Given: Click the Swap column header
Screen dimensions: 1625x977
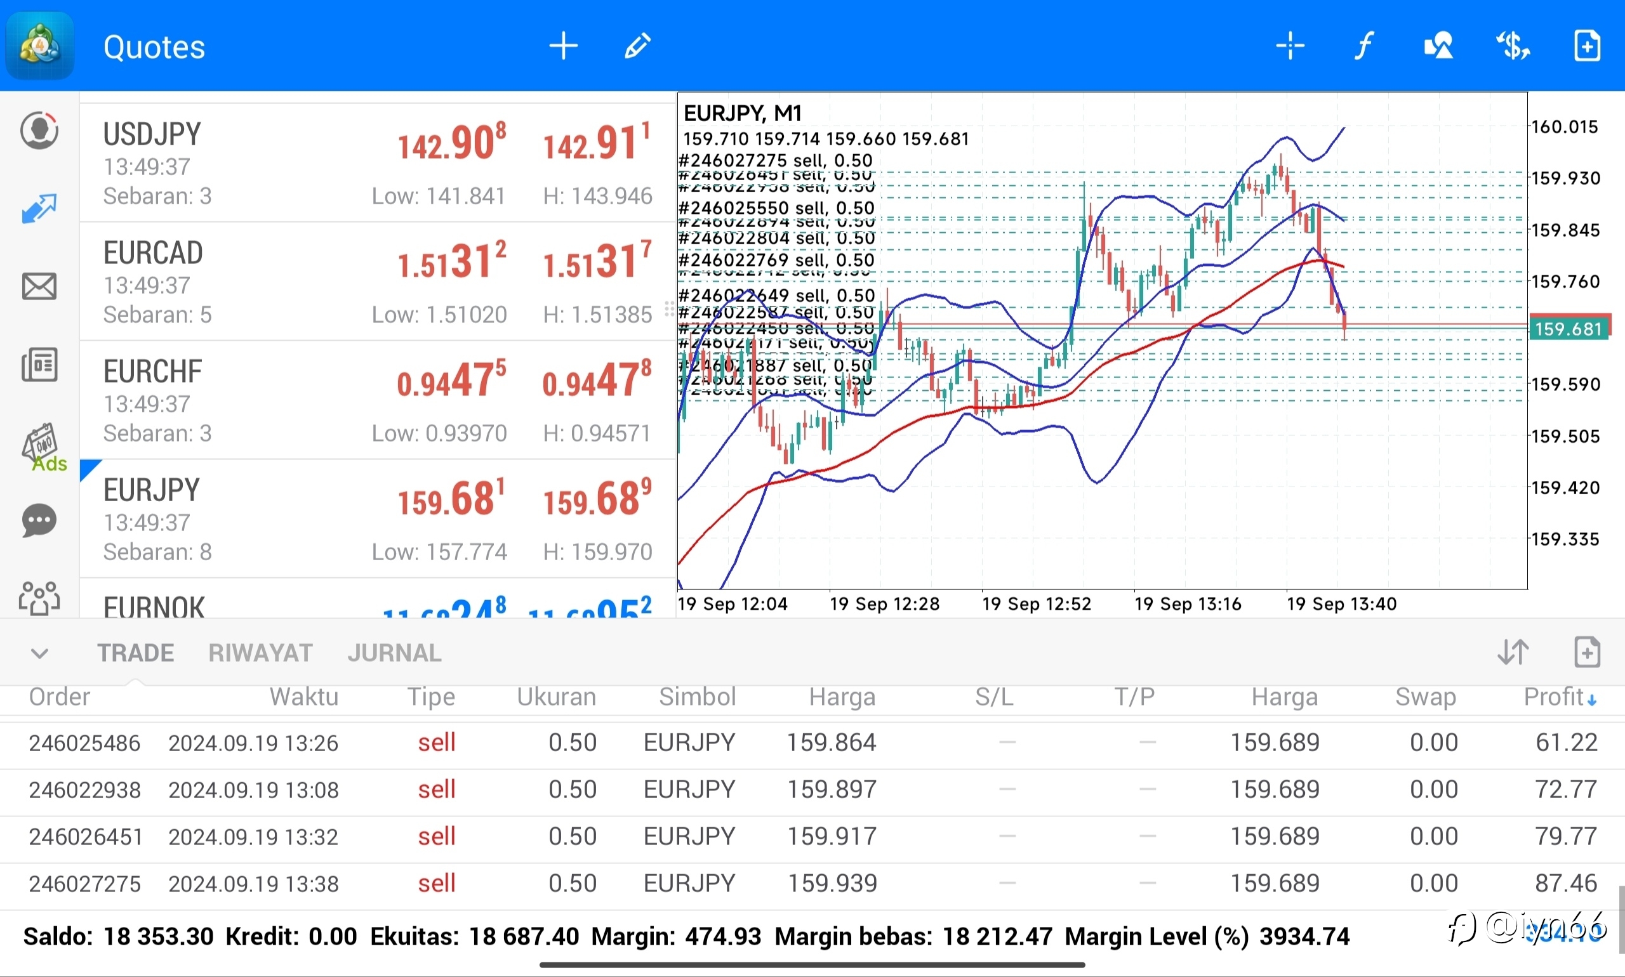Looking at the screenshot, I should point(1426,697).
